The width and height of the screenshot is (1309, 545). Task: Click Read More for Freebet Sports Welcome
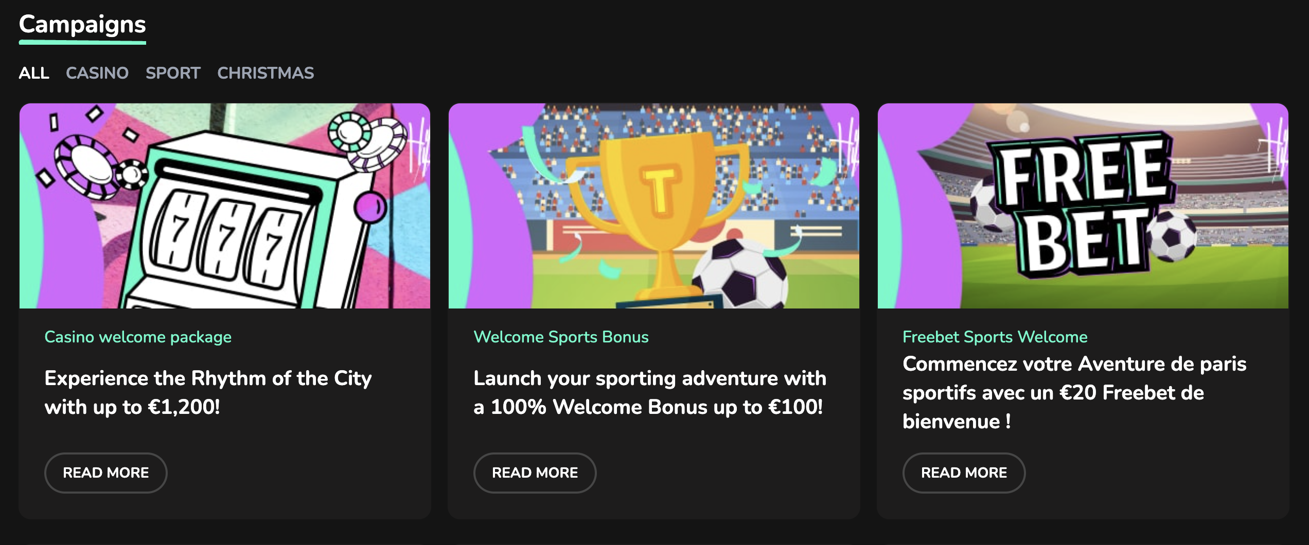964,473
